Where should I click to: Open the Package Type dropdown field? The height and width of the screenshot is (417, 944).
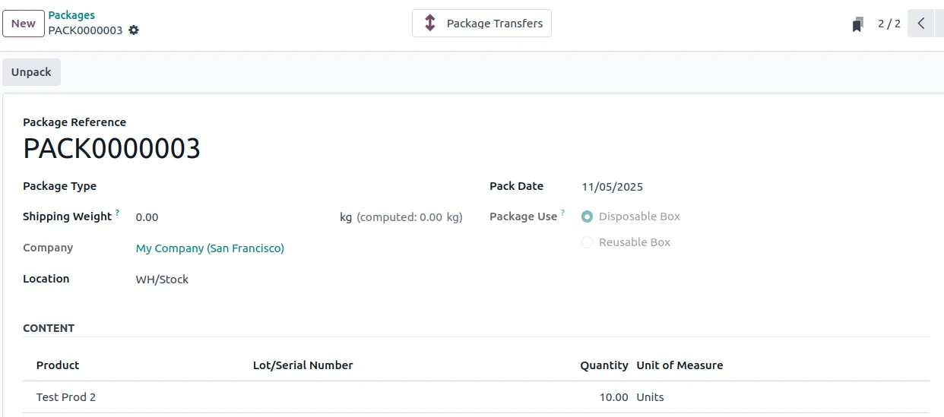pyautogui.click(x=296, y=186)
